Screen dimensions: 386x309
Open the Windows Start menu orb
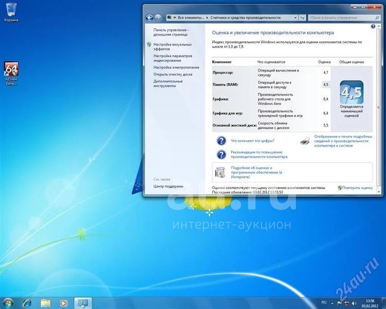tap(8, 303)
